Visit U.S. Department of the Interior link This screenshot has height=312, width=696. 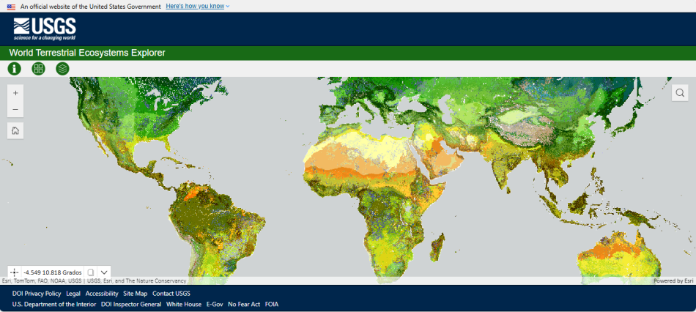click(54, 304)
